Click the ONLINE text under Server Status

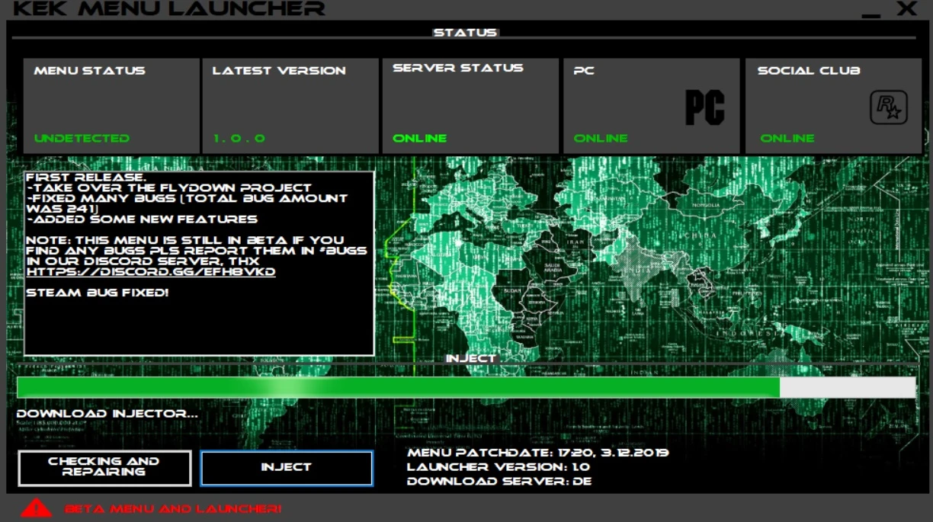(419, 139)
